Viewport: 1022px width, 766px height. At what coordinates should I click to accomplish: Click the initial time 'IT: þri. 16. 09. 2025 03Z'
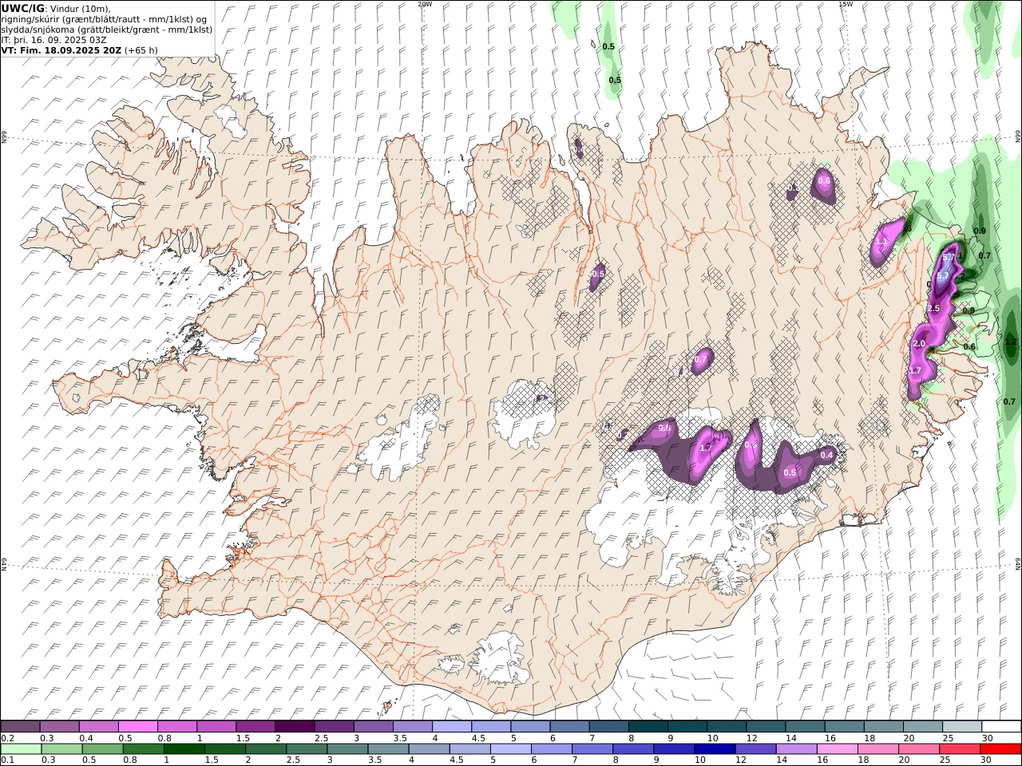tap(53, 39)
